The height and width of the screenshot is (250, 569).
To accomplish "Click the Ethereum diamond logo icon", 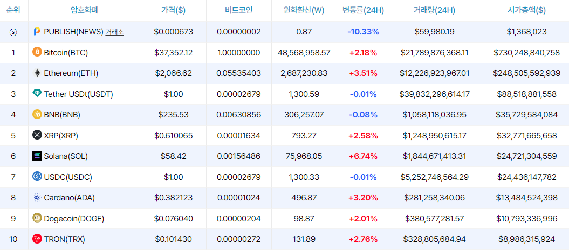I will point(37,73).
